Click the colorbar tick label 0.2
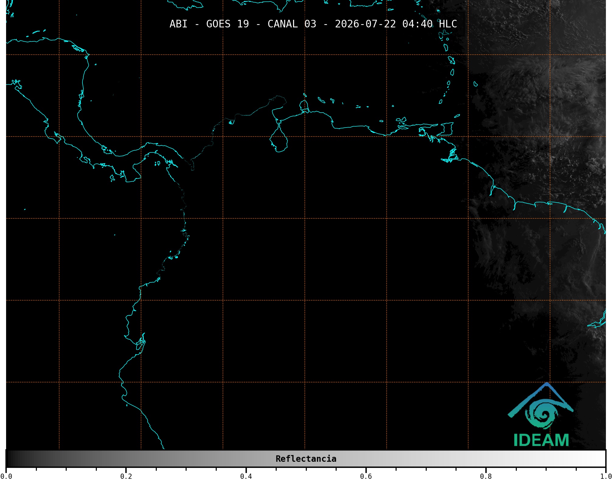This screenshot has width=612, height=480. 126,476
